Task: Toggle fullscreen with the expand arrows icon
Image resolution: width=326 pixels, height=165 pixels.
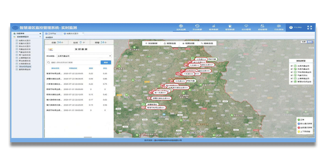Action: [310, 27]
